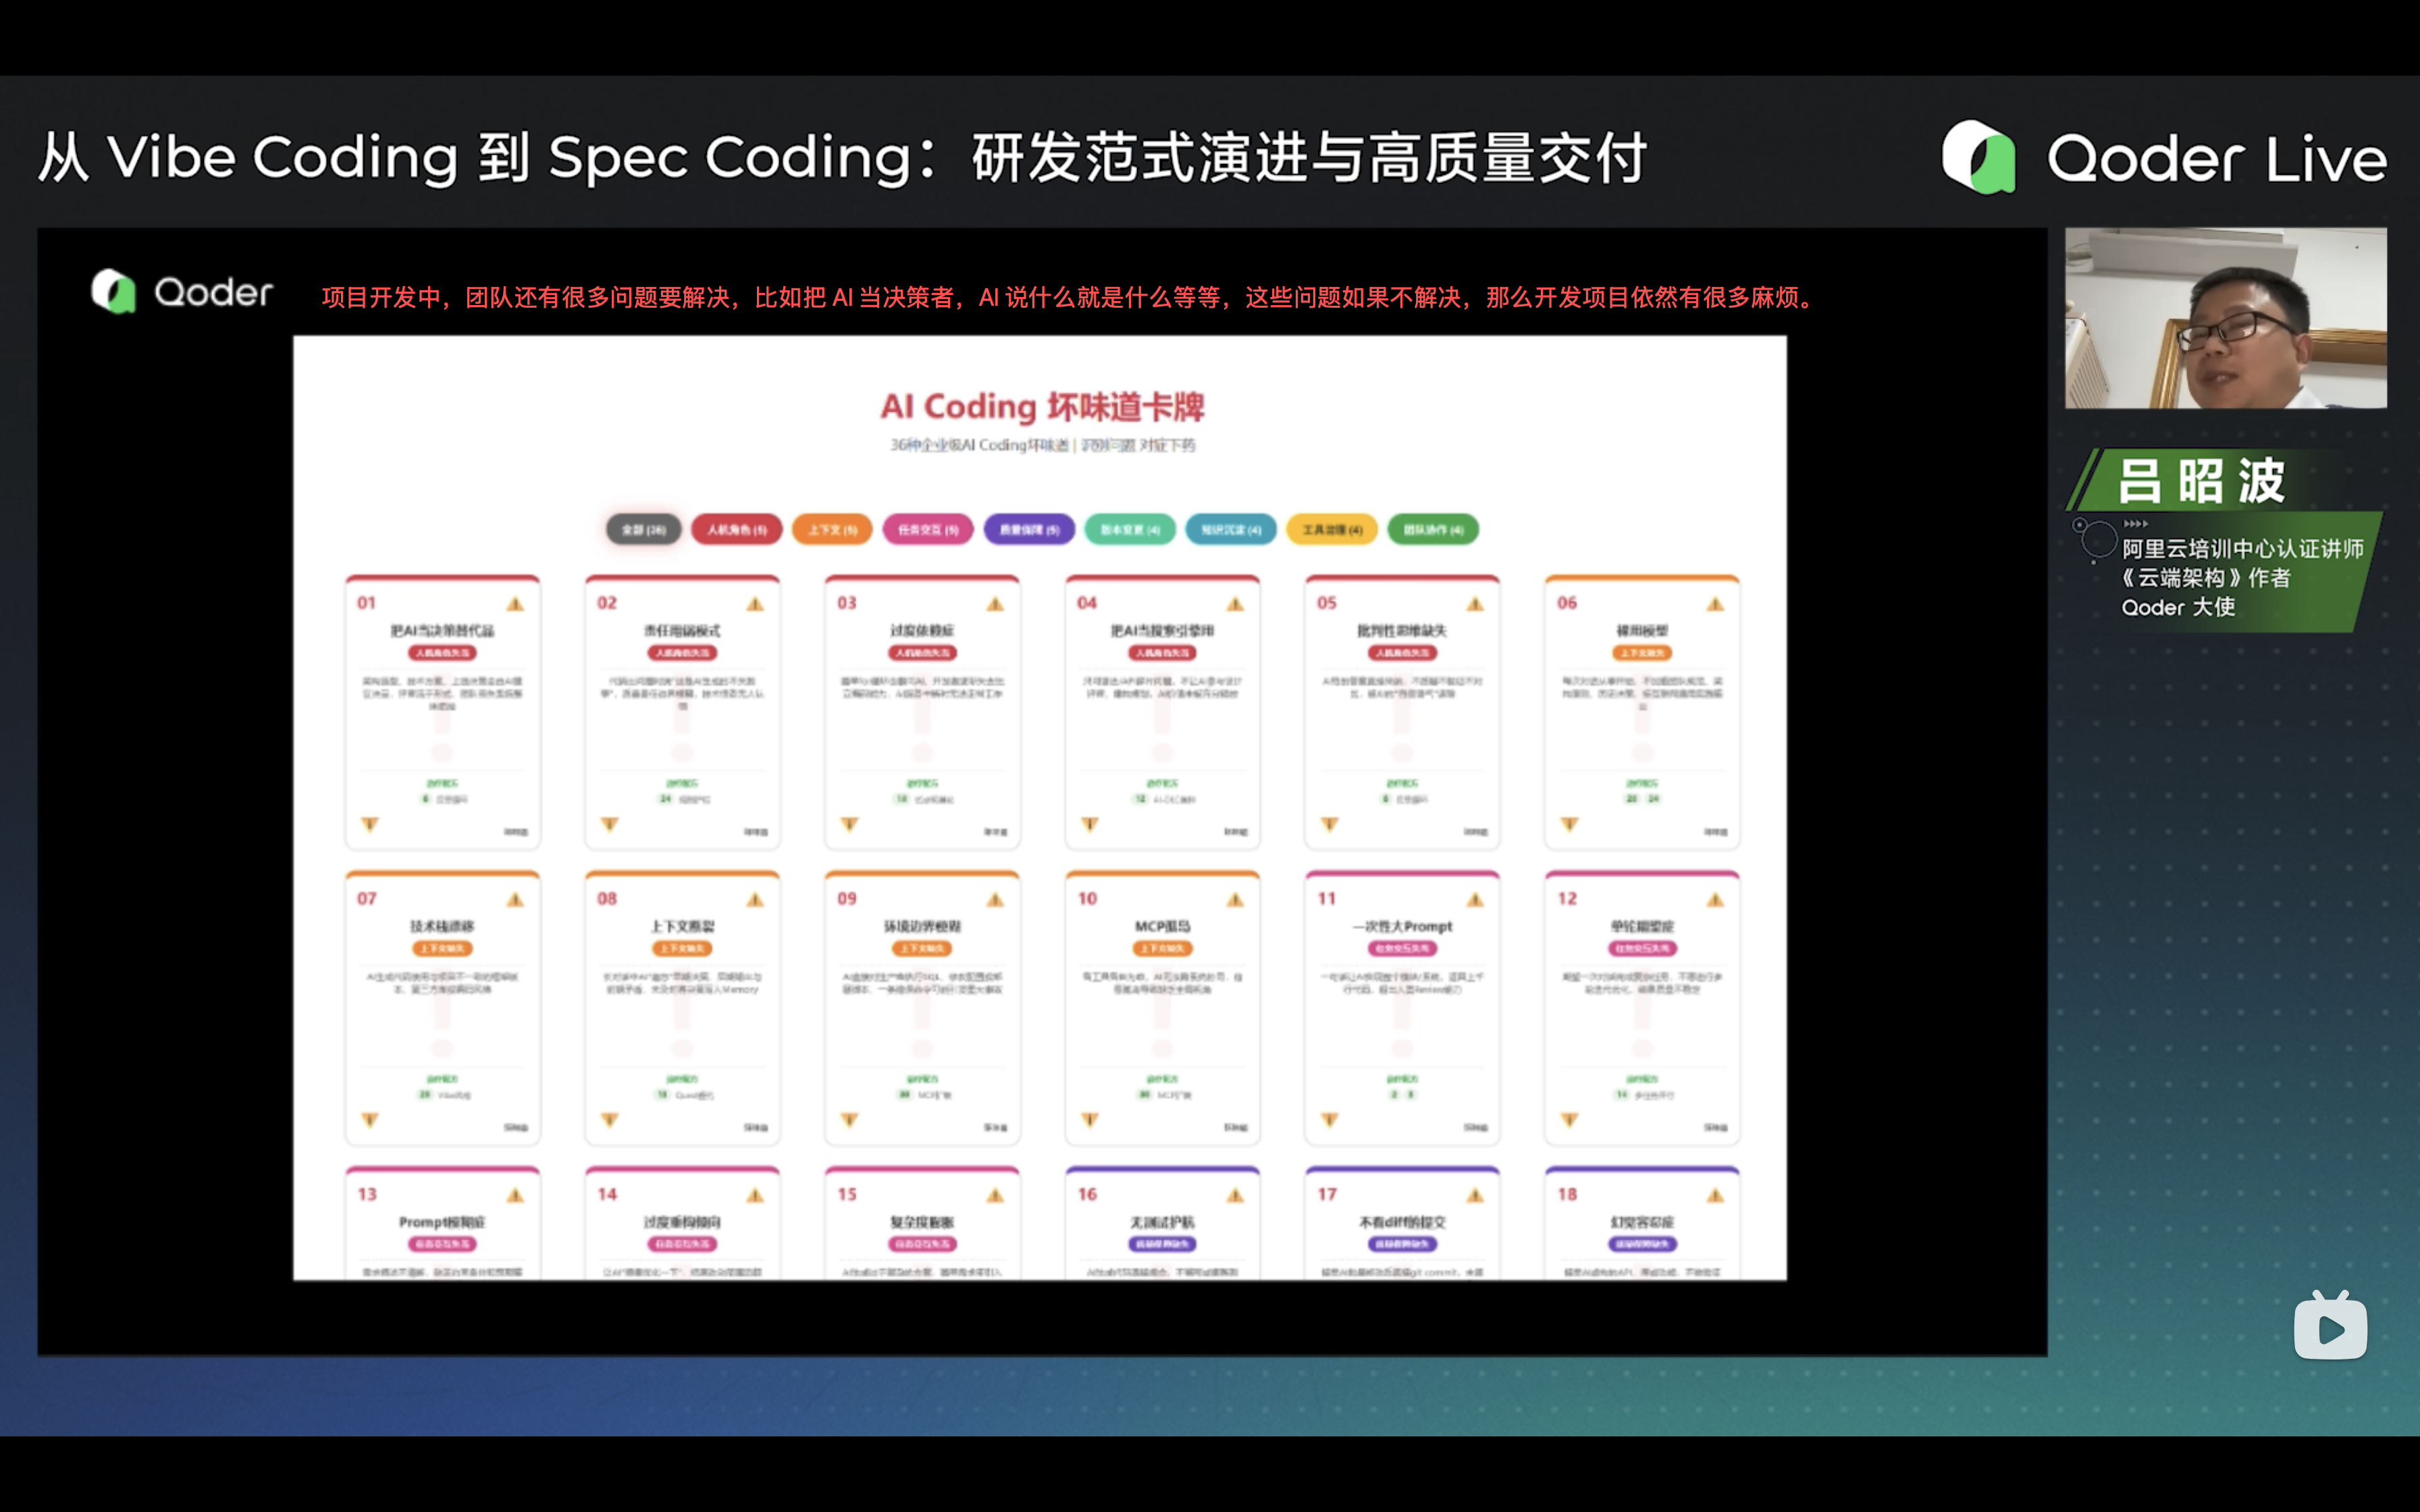
Task: Click warning icon on card 01
Action: (x=515, y=604)
